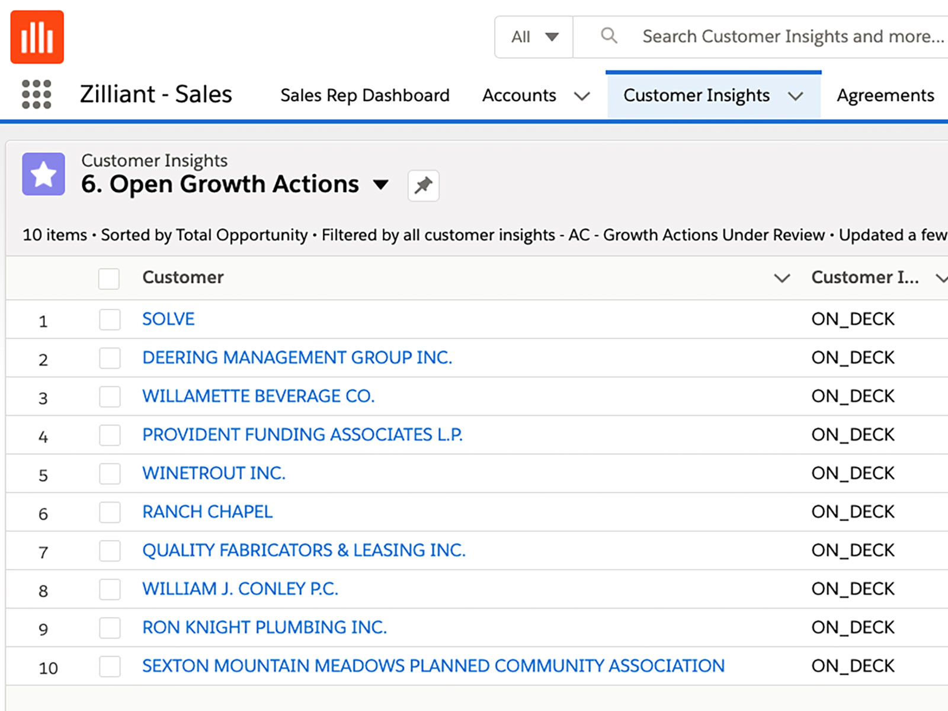948x711 pixels.
Task: Open the App Launcher dots grid
Action: point(36,95)
